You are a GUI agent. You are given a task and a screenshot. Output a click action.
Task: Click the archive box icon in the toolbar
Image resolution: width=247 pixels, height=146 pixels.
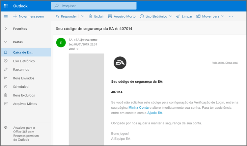110,16
